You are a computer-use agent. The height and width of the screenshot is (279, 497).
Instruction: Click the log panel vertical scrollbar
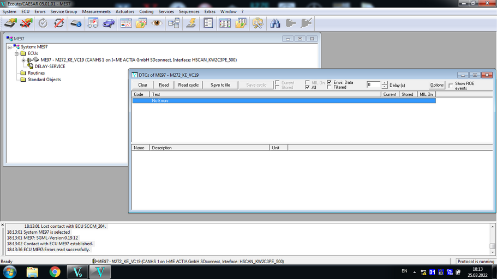[492, 239]
